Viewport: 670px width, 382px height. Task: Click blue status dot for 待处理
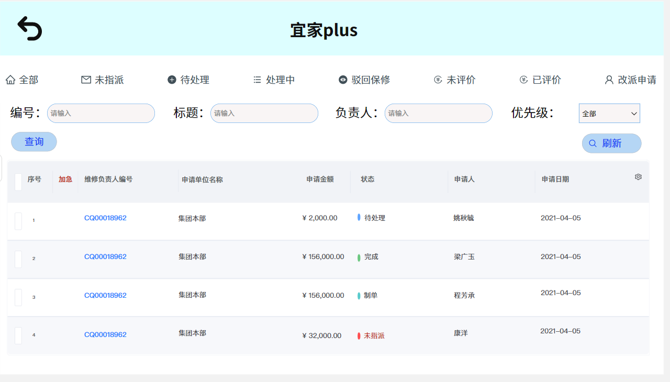359,217
